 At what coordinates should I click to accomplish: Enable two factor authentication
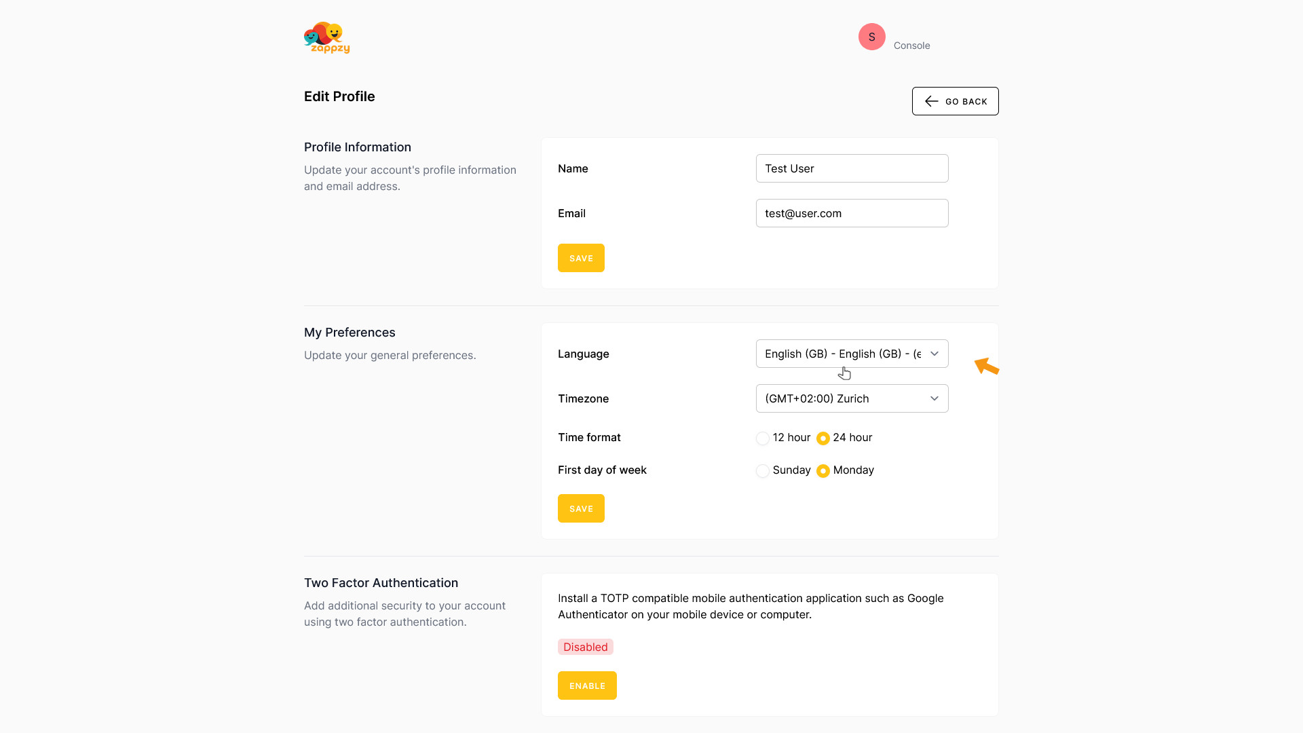[587, 685]
